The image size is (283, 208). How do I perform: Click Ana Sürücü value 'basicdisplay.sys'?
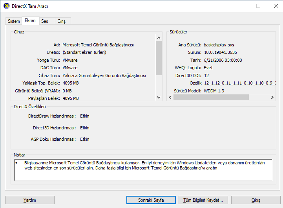(219, 45)
